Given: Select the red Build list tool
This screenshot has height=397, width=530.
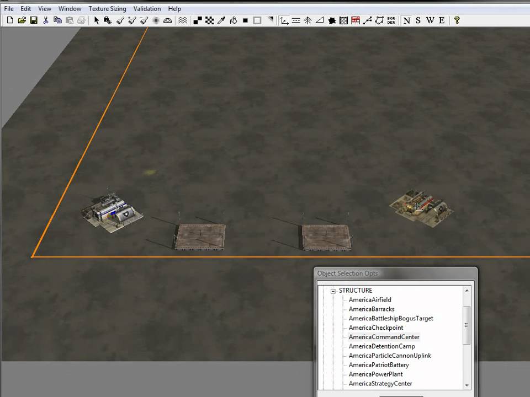Looking at the screenshot, I should click(x=356, y=20).
